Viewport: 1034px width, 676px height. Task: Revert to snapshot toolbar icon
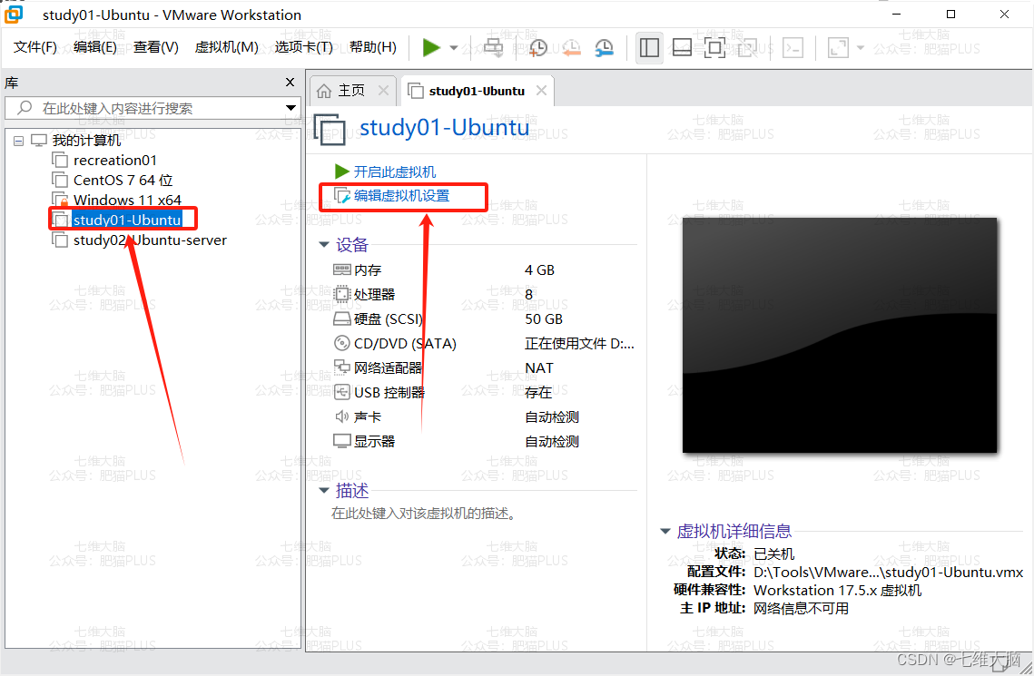(571, 47)
